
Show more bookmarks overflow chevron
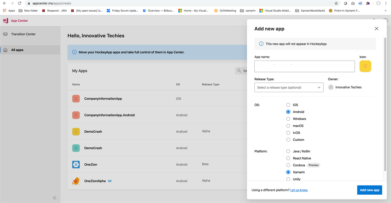[x=386, y=11]
